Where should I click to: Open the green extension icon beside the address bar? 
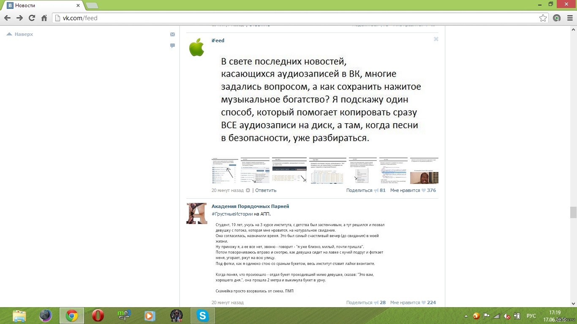tap(557, 18)
